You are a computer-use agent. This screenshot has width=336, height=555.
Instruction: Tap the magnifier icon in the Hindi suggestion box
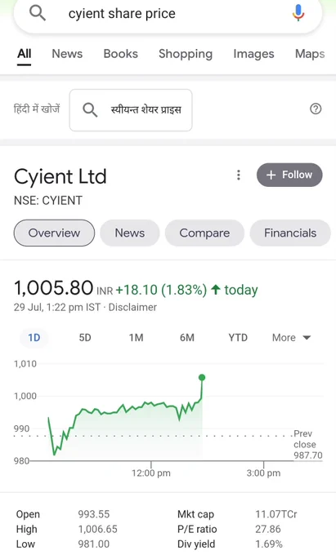pyautogui.click(x=90, y=109)
